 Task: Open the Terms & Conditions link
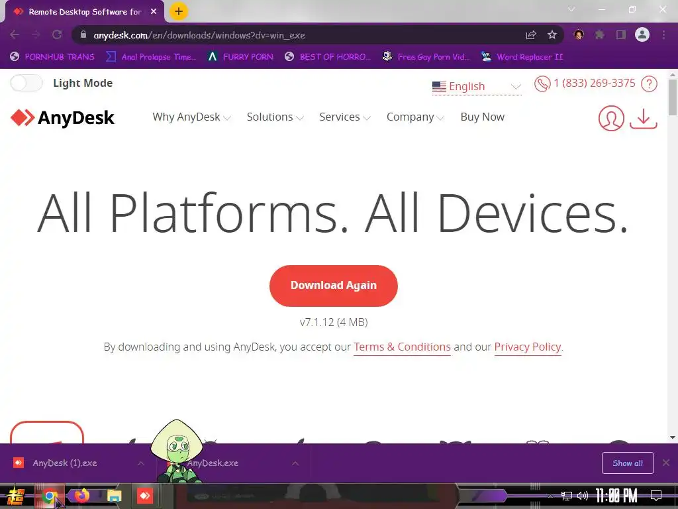point(402,347)
